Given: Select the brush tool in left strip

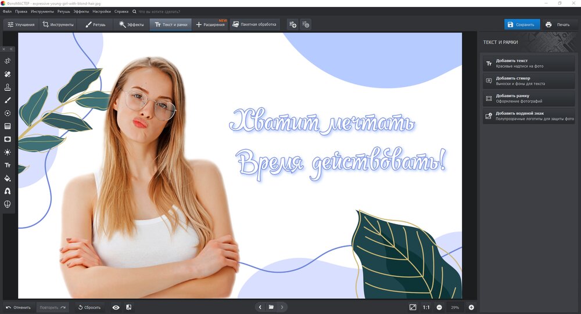Looking at the screenshot, I should tap(8, 100).
